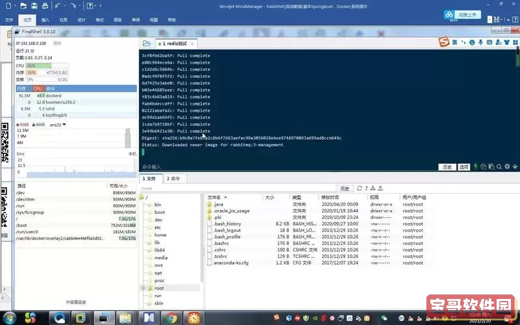520x325 pixels.
Task: Click the shirt skin icon on Sogou bar
Action: (507, 42)
